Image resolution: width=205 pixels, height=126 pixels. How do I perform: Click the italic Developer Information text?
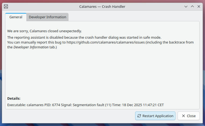coord(31,47)
